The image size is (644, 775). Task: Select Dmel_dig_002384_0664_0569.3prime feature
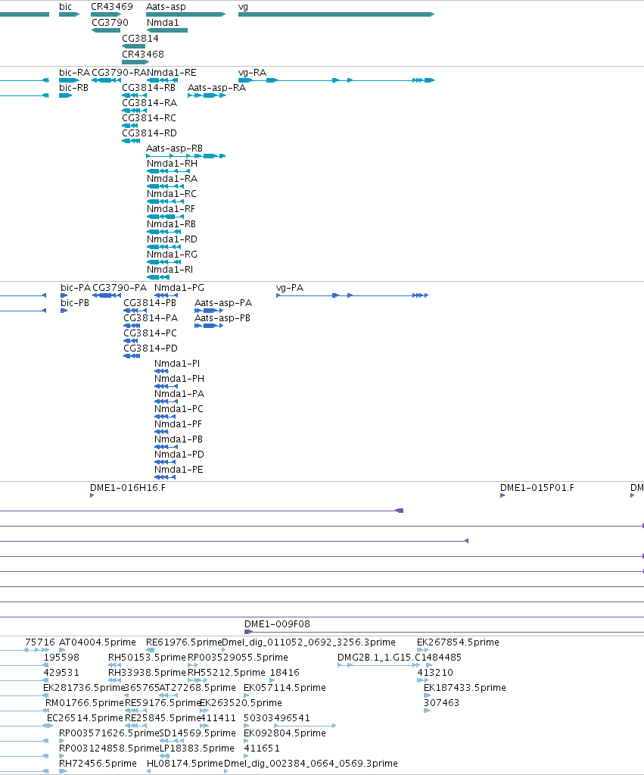coord(226,771)
